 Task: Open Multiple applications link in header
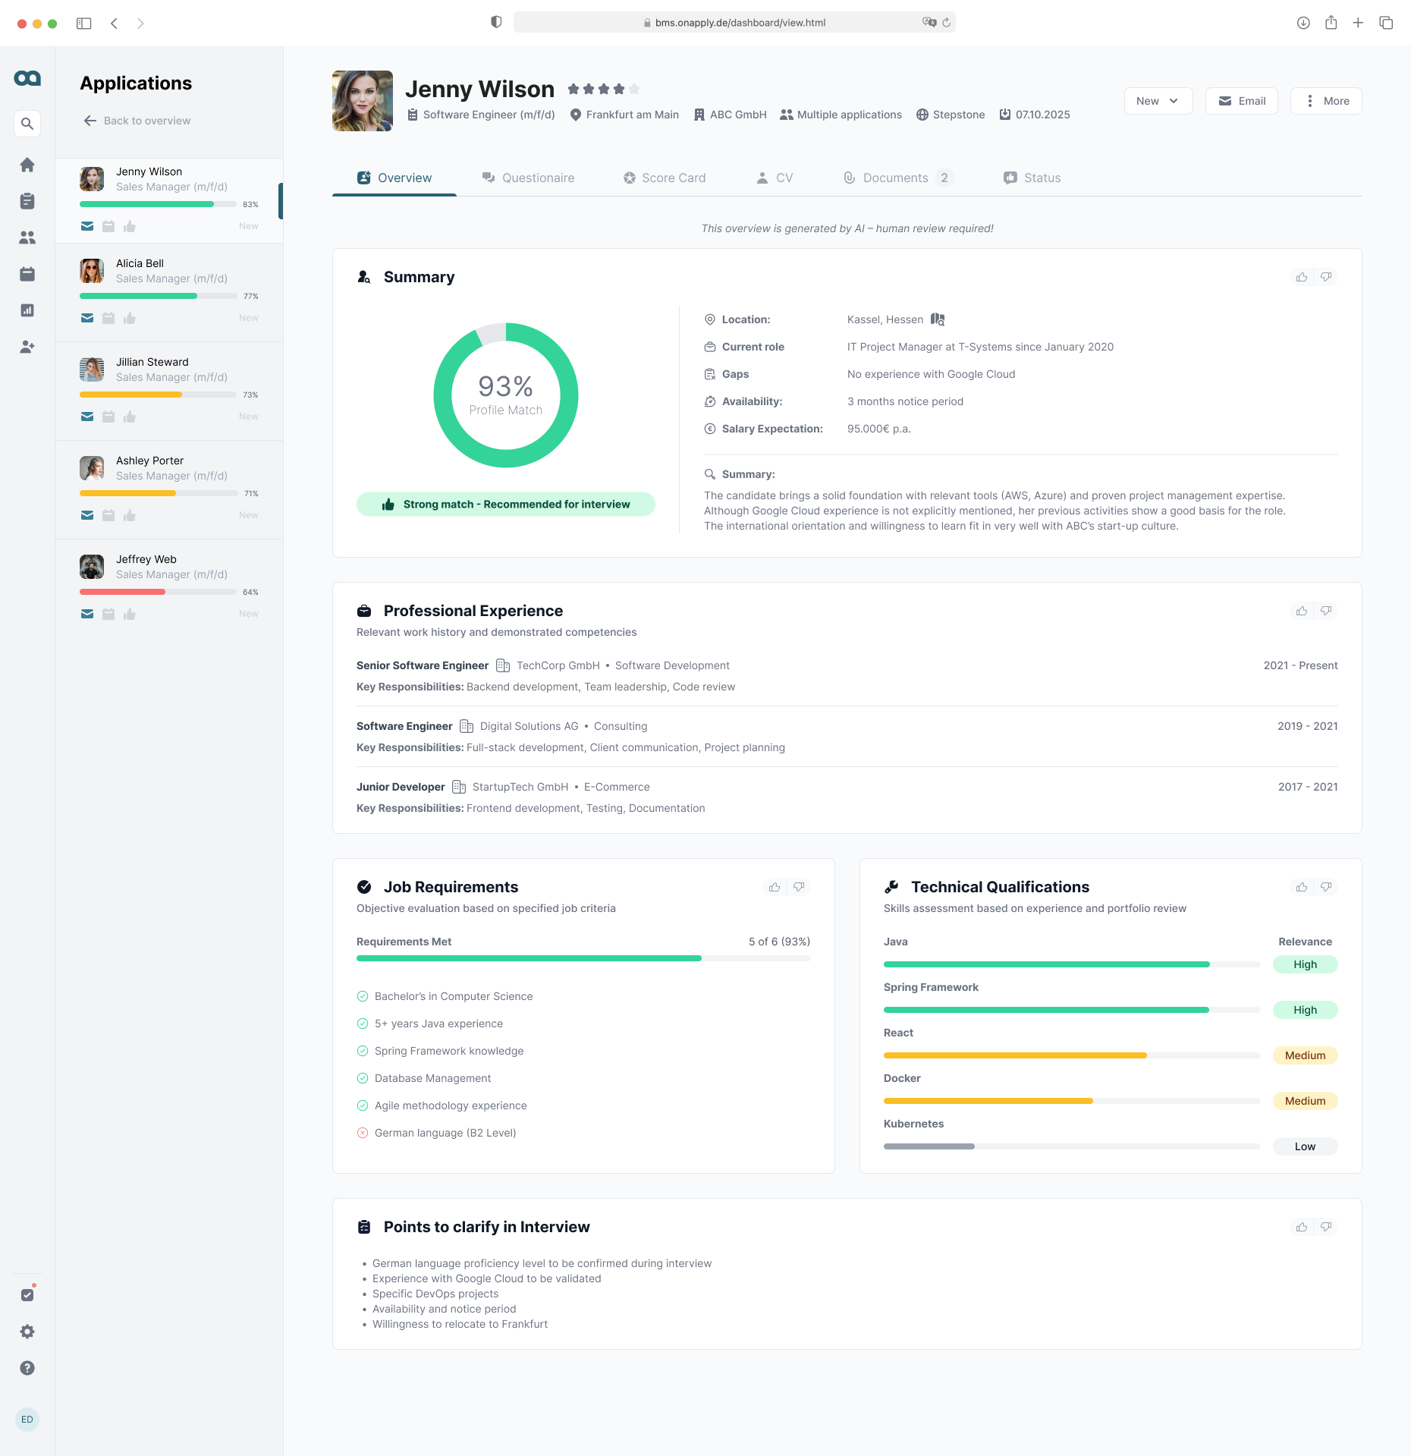pos(841,115)
